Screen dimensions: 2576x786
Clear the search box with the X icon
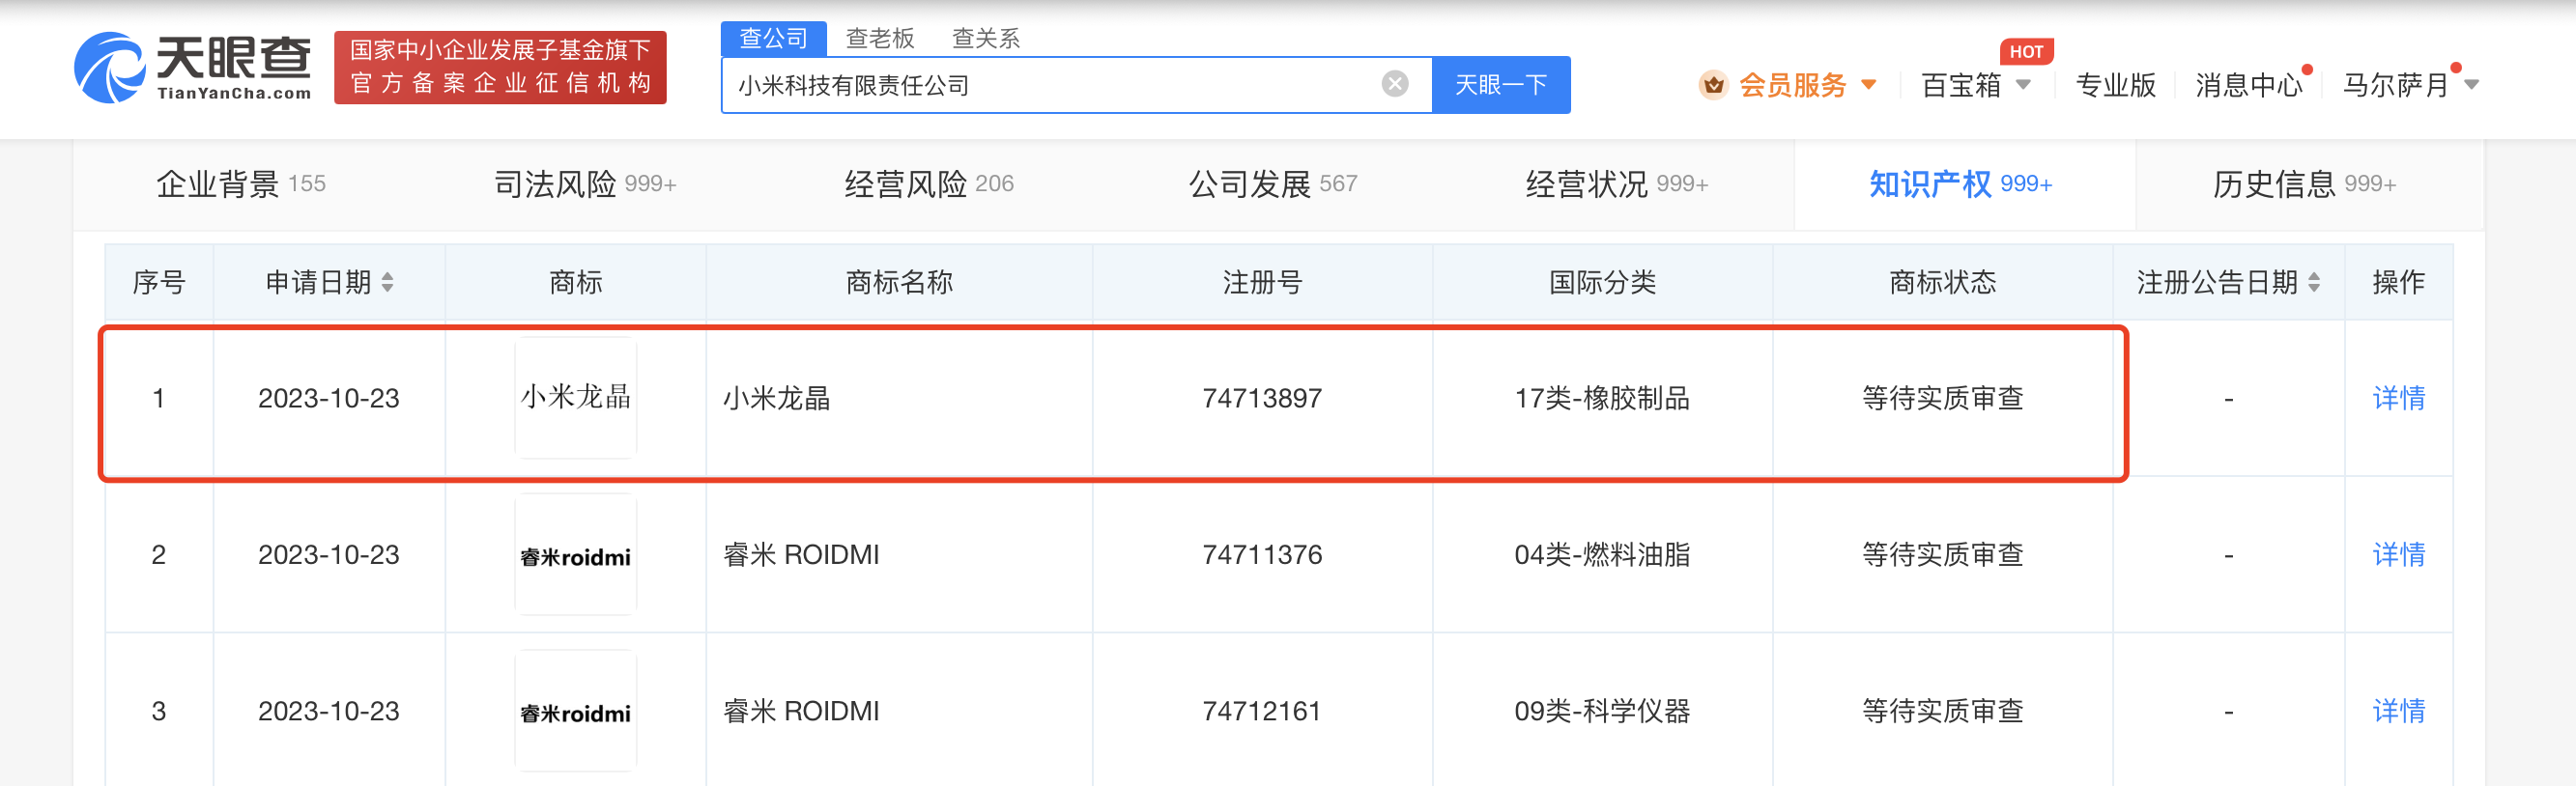(x=1394, y=84)
